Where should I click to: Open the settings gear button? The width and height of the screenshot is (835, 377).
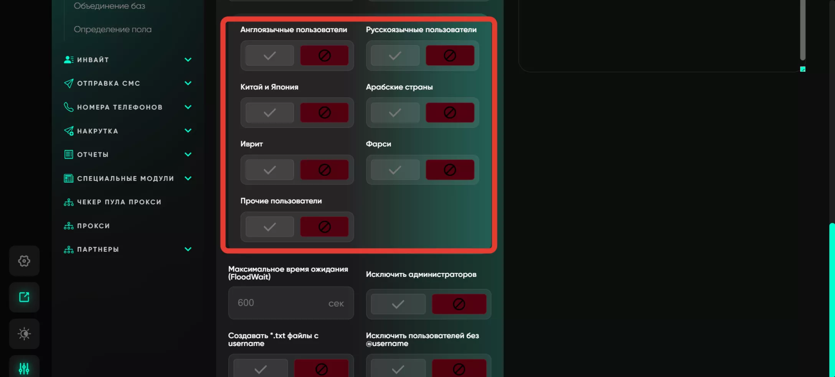click(x=24, y=261)
